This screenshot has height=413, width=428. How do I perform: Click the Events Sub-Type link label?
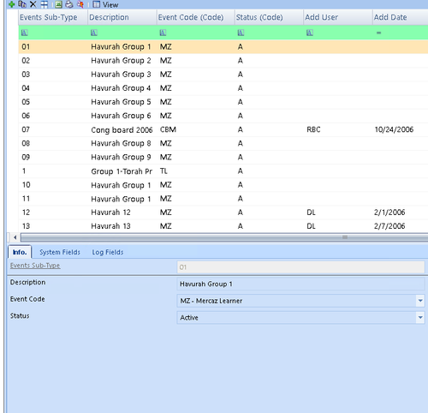click(x=35, y=266)
